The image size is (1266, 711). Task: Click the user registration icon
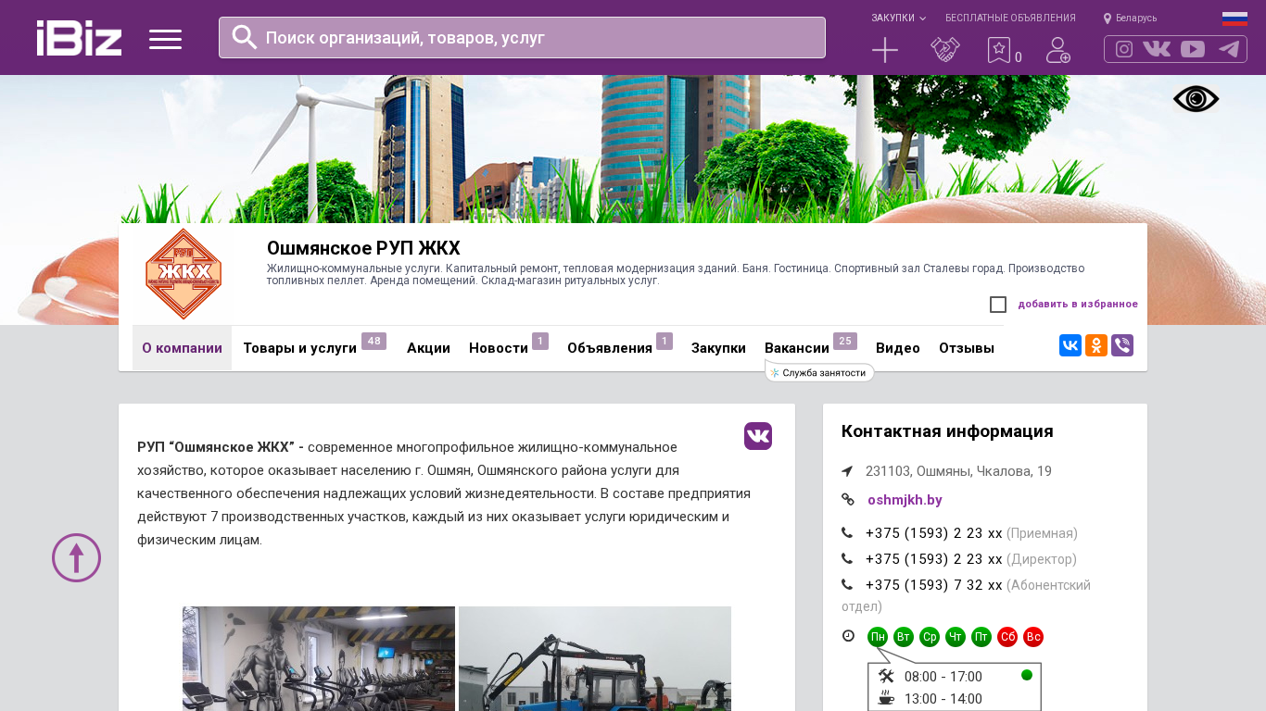[1058, 50]
